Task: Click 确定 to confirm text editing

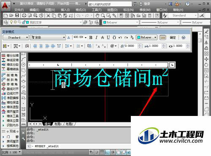Action: (x=173, y=38)
